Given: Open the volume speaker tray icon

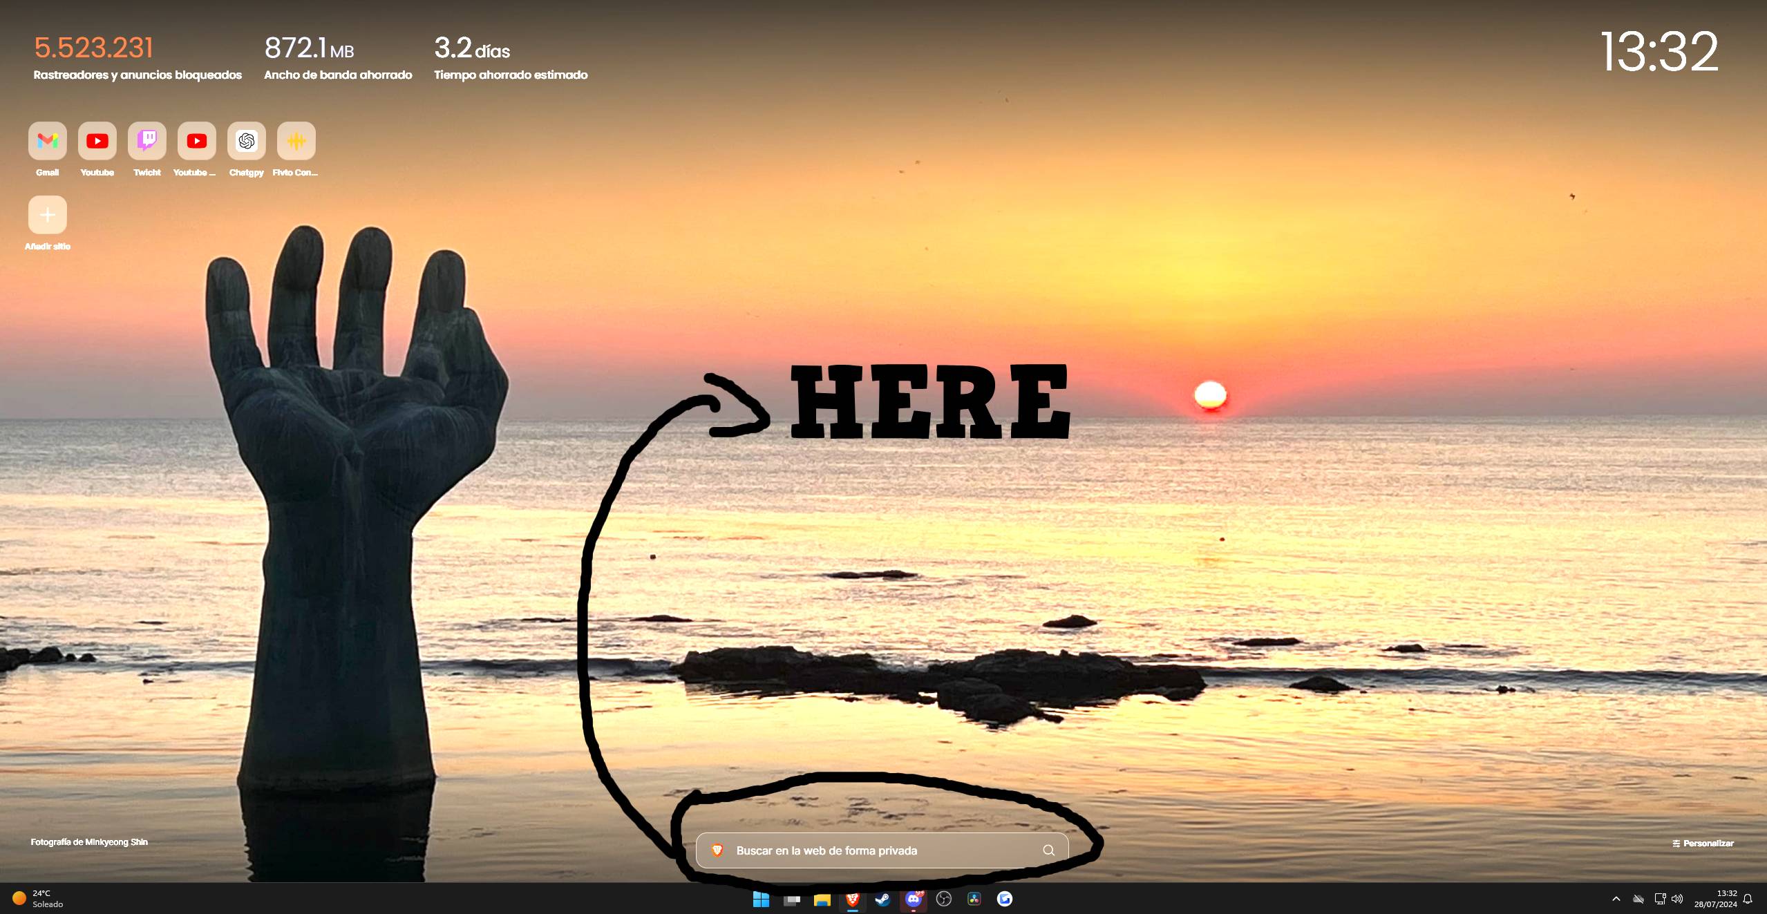Looking at the screenshot, I should [x=1677, y=899].
